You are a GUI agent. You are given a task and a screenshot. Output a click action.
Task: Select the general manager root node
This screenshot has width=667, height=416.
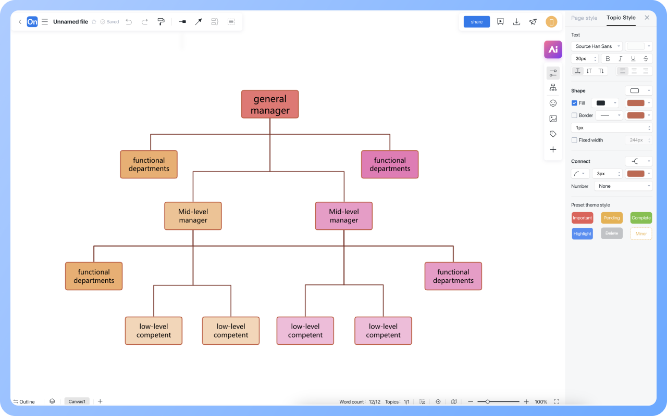click(x=270, y=104)
